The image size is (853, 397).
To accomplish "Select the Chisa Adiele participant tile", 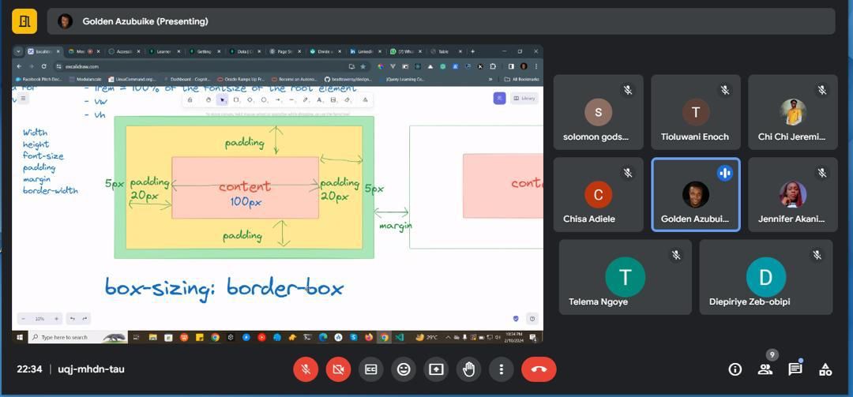I will click(599, 195).
